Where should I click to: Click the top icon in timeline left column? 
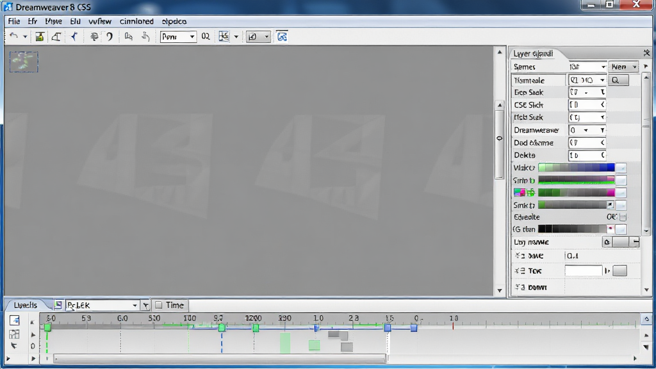point(14,320)
